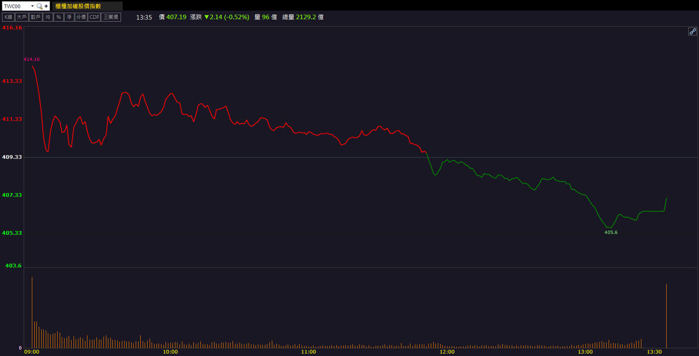Open the TWC00 symbol dropdown arrow
699x356 pixels.
33,6
